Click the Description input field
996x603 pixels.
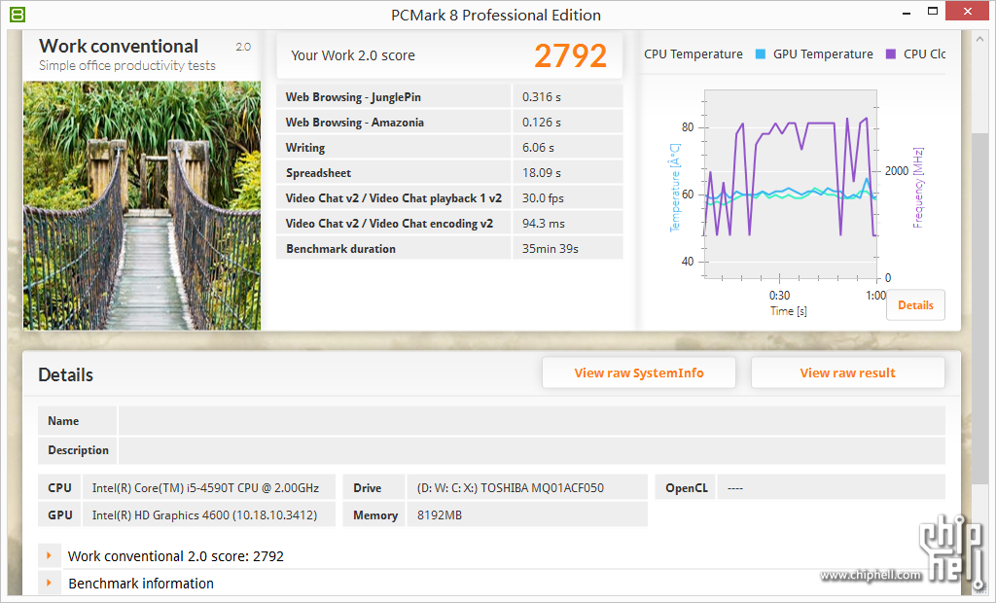pyautogui.click(x=532, y=450)
